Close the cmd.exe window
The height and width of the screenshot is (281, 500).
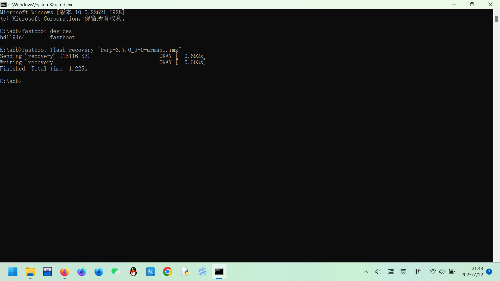click(490, 4)
